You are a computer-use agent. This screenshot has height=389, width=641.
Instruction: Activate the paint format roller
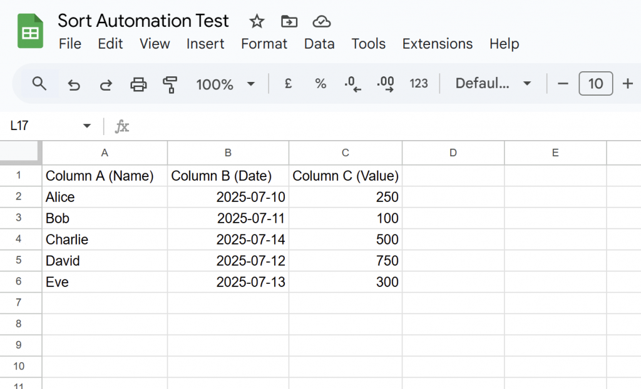pyautogui.click(x=170, y=84)
